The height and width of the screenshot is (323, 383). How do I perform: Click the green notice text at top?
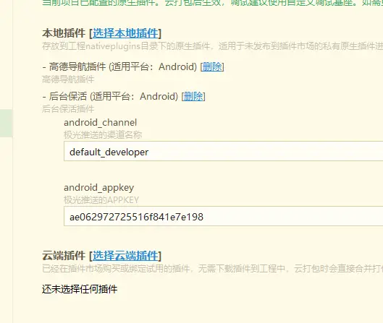click(213, 3)
